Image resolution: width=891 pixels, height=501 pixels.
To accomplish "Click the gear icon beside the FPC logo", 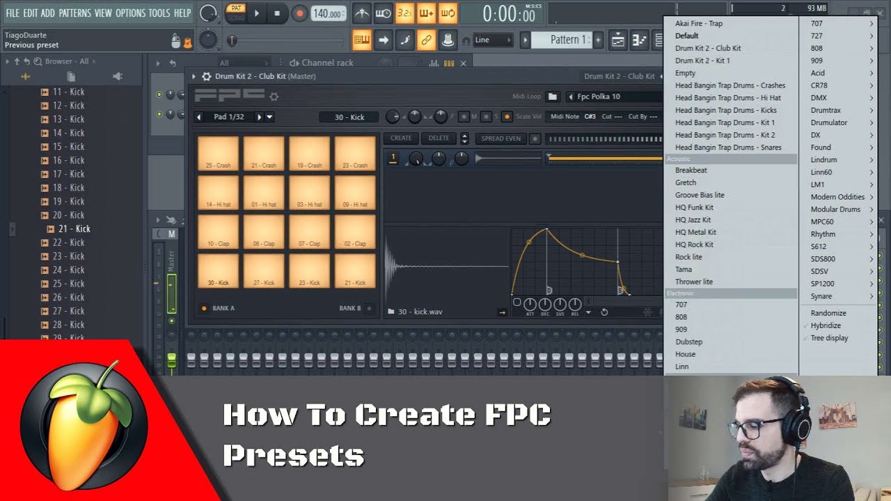I will click(274, 96).
